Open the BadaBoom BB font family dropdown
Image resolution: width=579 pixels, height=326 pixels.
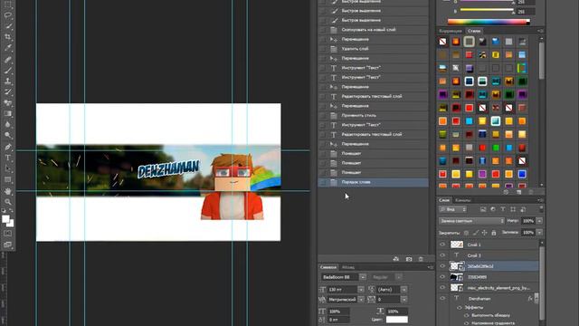point(363,277)
